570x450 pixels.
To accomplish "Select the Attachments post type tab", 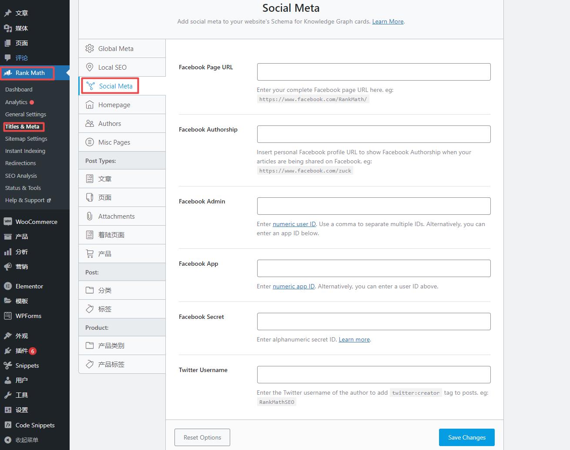I will click(122, 216).
